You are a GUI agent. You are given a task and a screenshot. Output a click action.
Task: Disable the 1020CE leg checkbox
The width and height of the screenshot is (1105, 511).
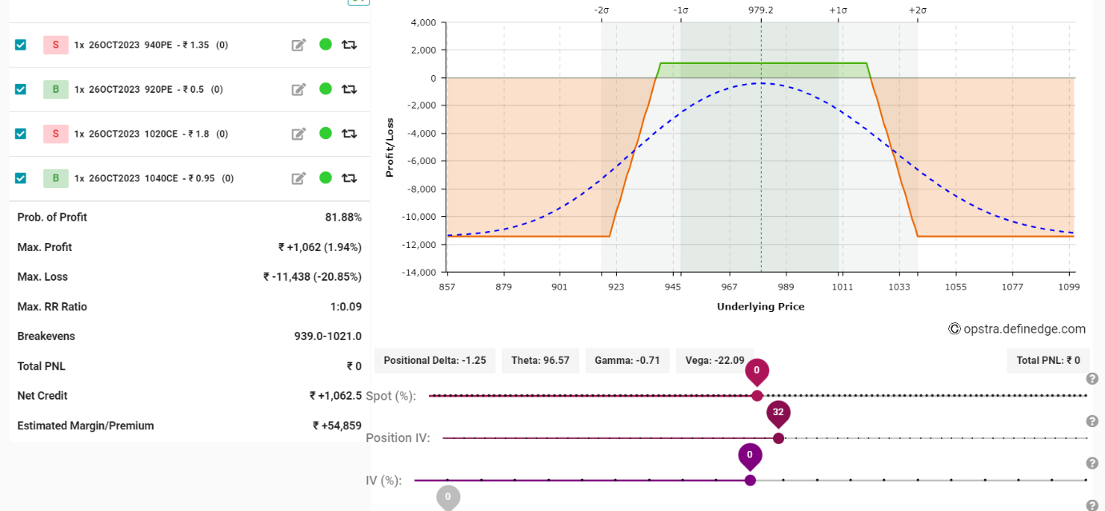21,134
